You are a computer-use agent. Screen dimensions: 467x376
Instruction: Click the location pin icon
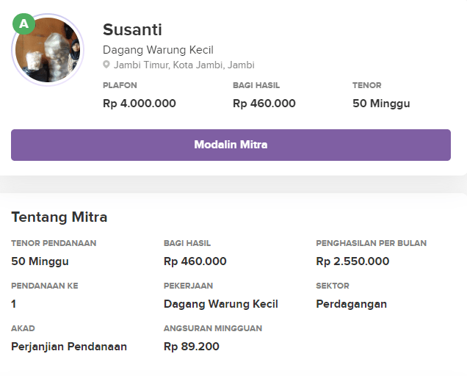(x=106, y=65)
